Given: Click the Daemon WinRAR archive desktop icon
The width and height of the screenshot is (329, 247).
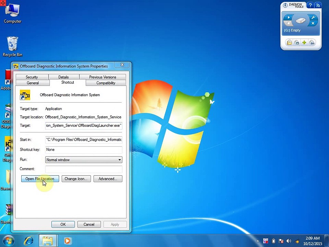Looking at the screenshot, I should [x=6, y=213].
